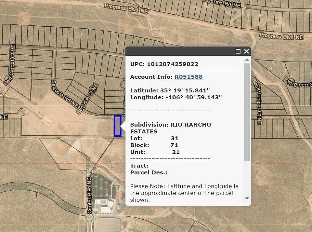Click the white-roofed building near Center Blvd
The width and height of the screenshot is (312, 232).
(x=103, y=205)
